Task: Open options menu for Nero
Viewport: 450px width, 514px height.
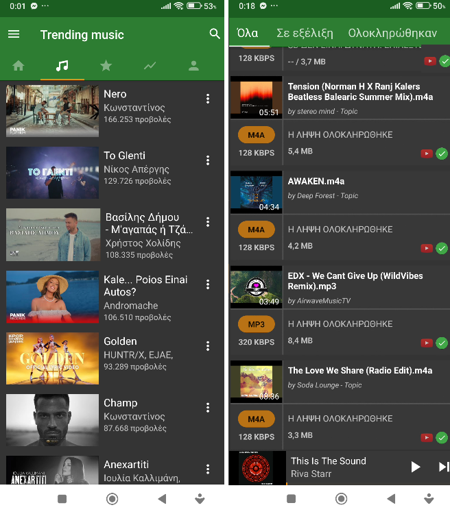Action: point(208,99)
